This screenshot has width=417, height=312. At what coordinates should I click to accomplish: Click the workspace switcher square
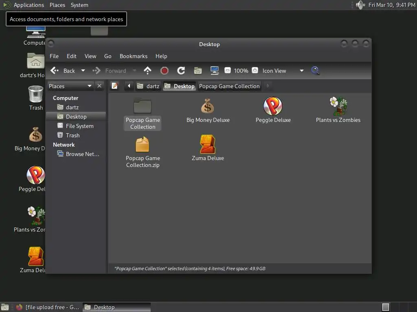pyautogui.click(x=385, y=307)
